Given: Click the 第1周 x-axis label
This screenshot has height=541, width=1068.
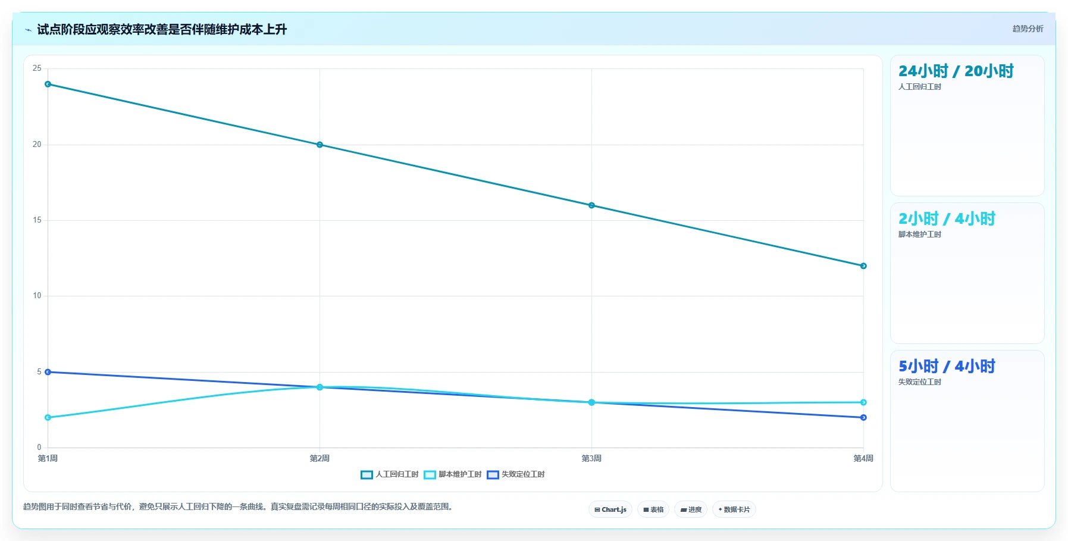Looking at the screenshot, I should (48, 458).
